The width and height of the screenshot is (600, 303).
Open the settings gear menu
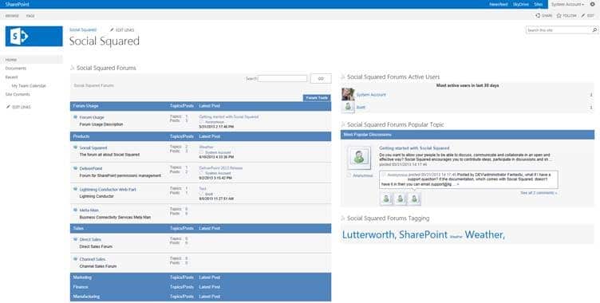click(592, 4)
